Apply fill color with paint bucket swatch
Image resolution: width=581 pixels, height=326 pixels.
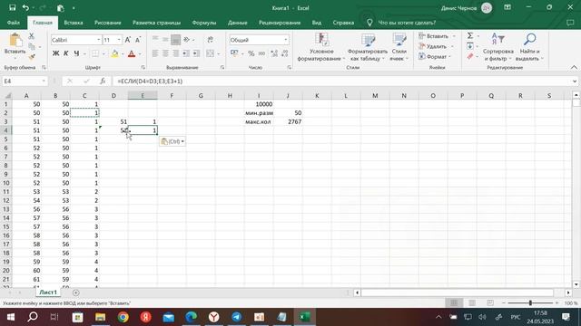114,53
